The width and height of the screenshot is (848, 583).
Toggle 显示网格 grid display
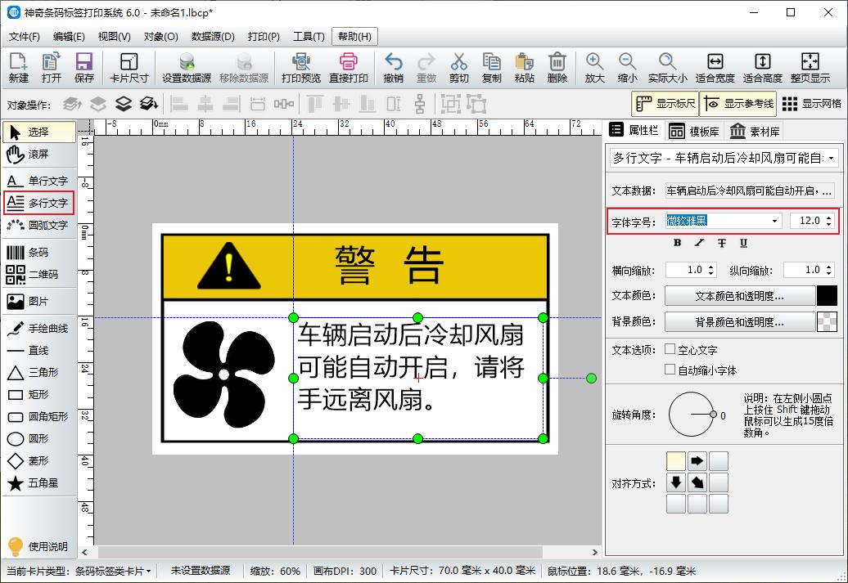tap(813, 104)
